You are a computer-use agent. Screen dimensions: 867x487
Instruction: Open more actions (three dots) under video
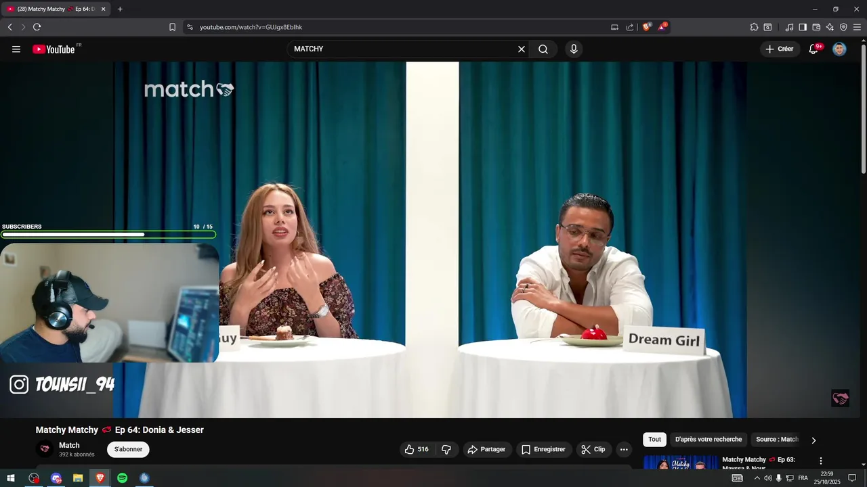click(624, 449)
